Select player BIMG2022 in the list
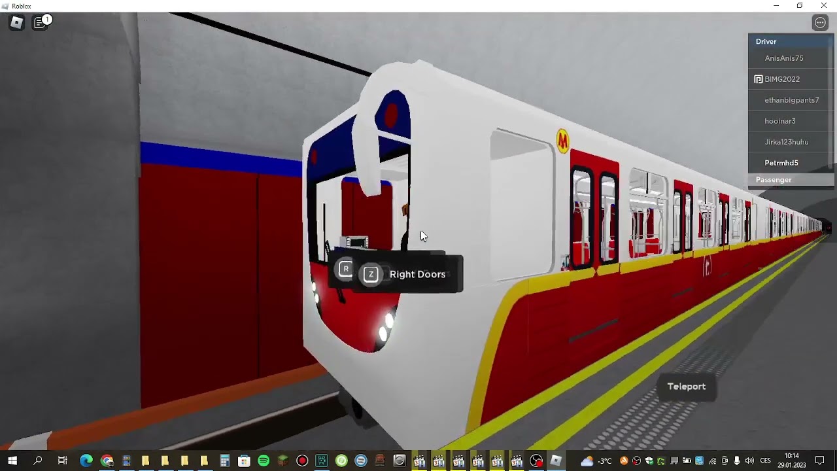837x471 pixels. pos(790,79)
